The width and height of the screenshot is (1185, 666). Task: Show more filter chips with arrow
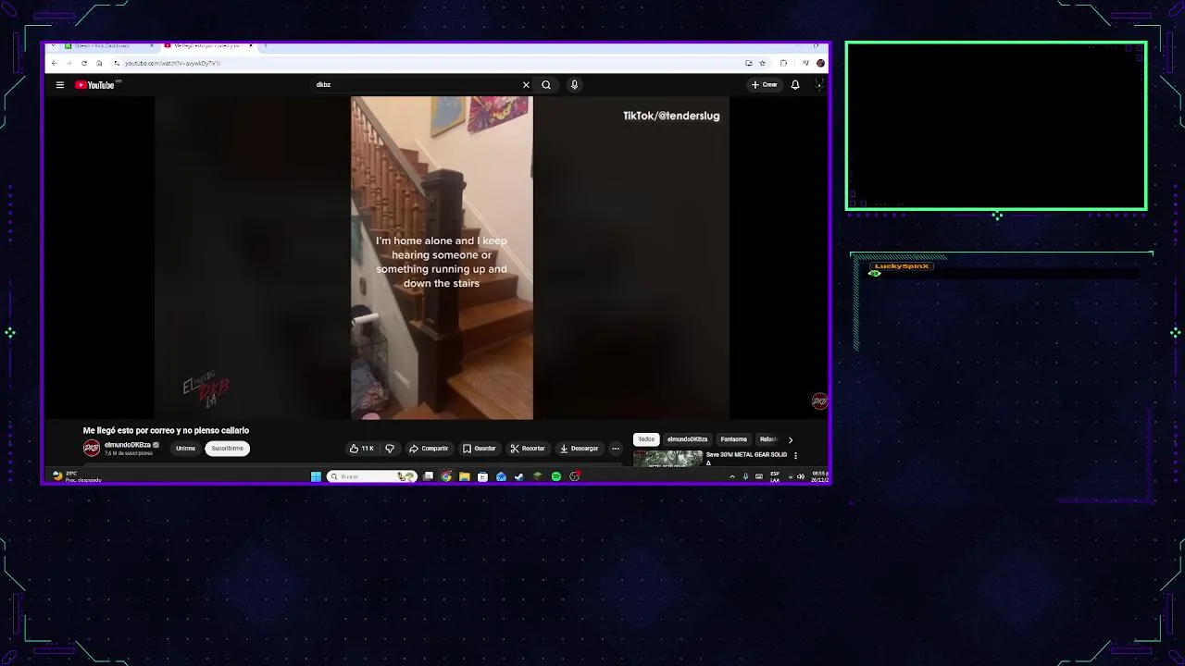click(x=790, y=440)
